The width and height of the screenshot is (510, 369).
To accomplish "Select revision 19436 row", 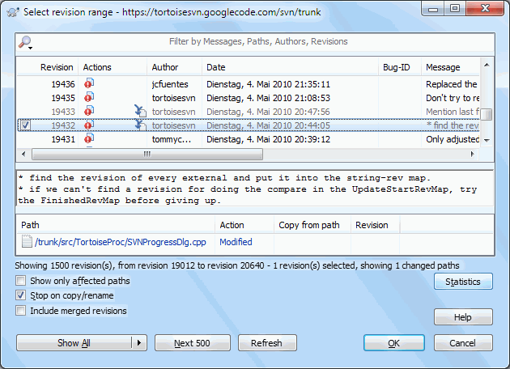I will click(x=249, y=84).
